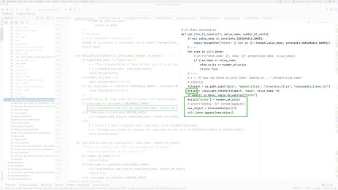Image resolution: width=338 pixels, height=190 pixels.
Task: Switch to the constants.py editor tab
Action: point(251,18)
